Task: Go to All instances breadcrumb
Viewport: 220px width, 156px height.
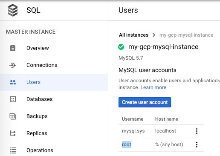Action: [133, 35]
